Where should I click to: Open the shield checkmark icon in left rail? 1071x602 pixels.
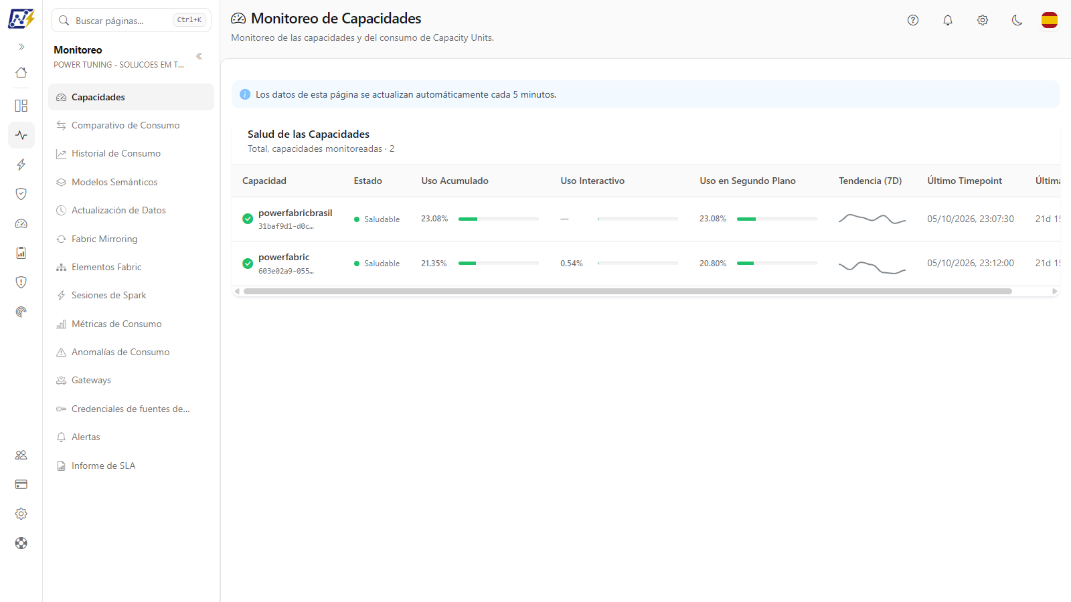coord(21,194)
